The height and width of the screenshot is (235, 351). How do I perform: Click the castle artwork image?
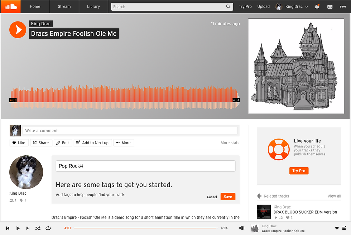pyautogui.click(x=296, y=66)
